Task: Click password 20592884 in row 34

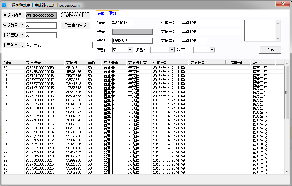Action: (x=74, y=132)
